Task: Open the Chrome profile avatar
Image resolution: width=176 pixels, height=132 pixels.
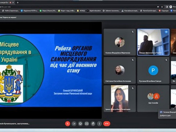Action: [x=171, y=7]
